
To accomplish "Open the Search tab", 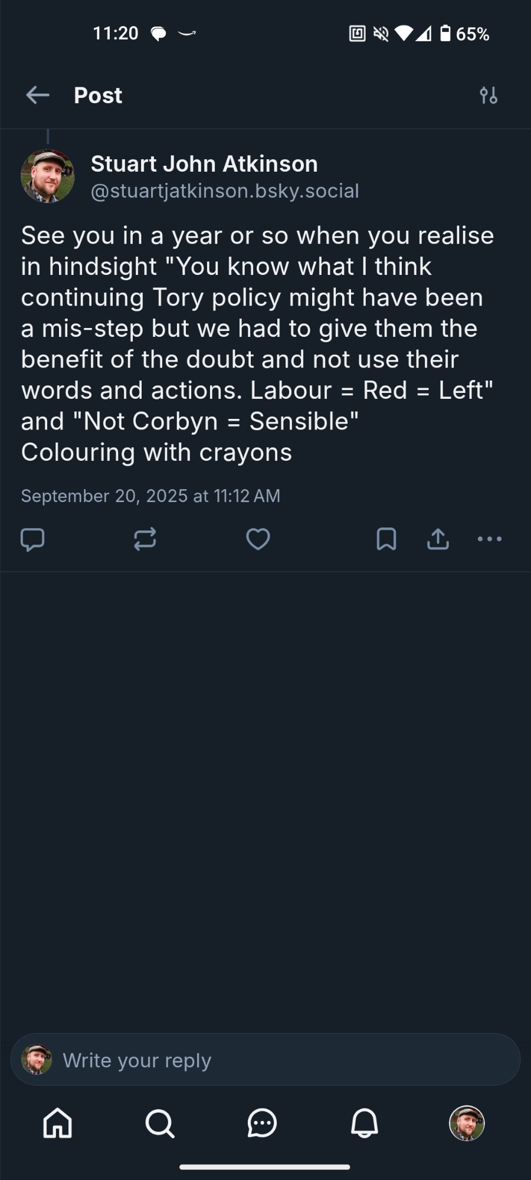I will [160, 1123].
